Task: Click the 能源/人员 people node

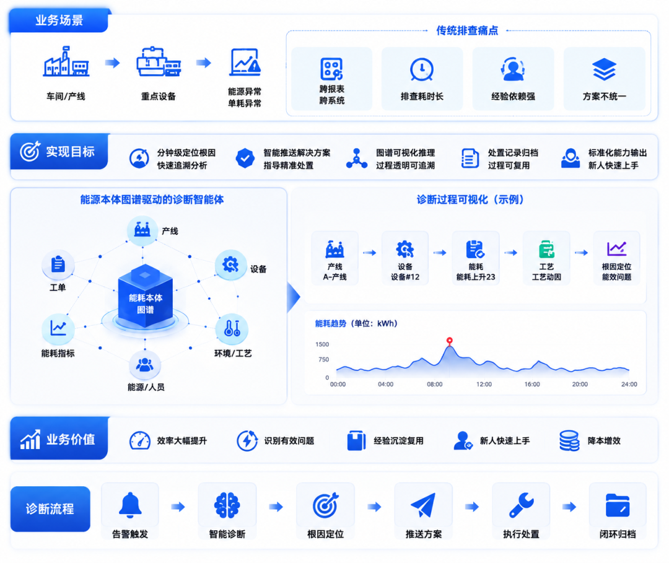Action: [x=144, y=365]
